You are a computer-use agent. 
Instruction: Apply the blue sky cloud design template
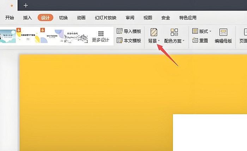coord(8,36)
